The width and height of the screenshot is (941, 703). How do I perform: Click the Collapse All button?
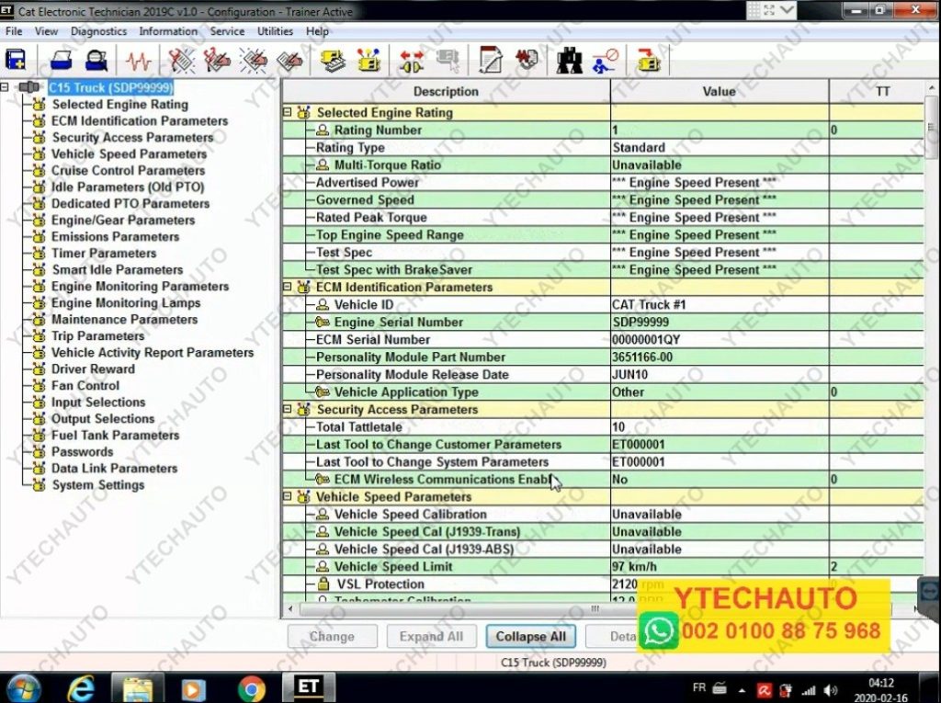point(530,636)
